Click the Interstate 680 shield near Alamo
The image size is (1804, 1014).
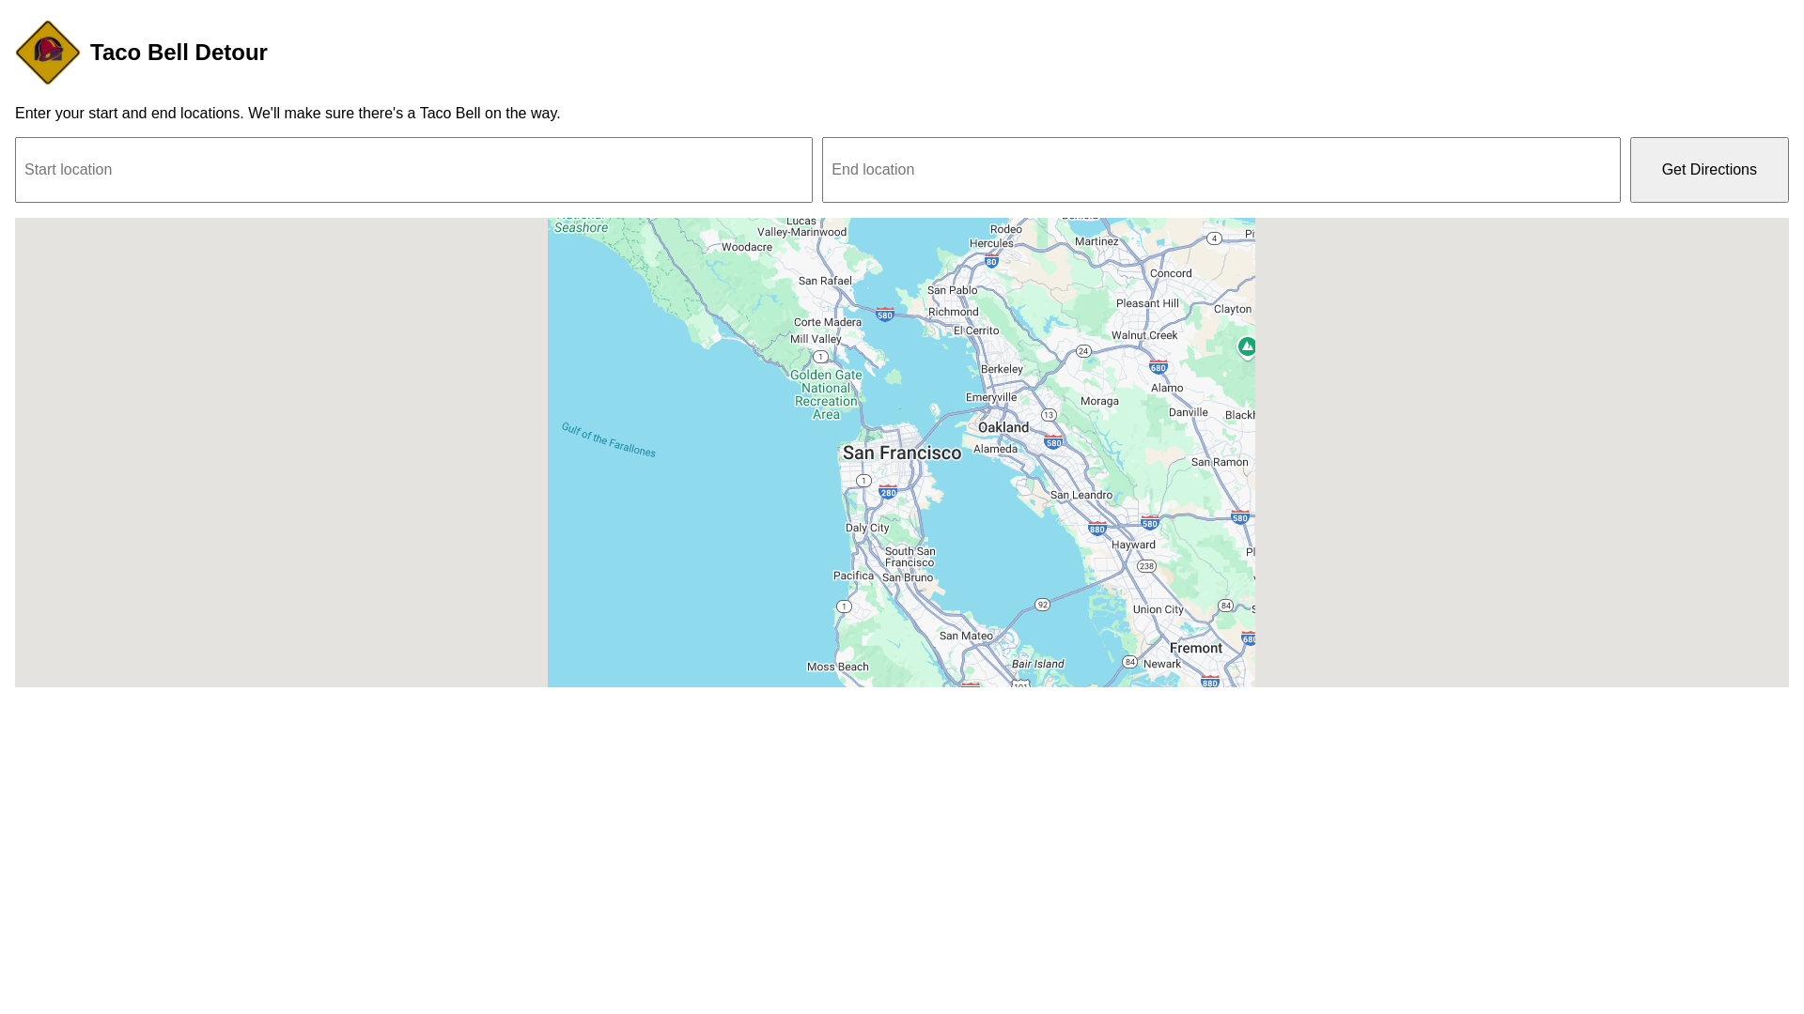point(1159,366)
